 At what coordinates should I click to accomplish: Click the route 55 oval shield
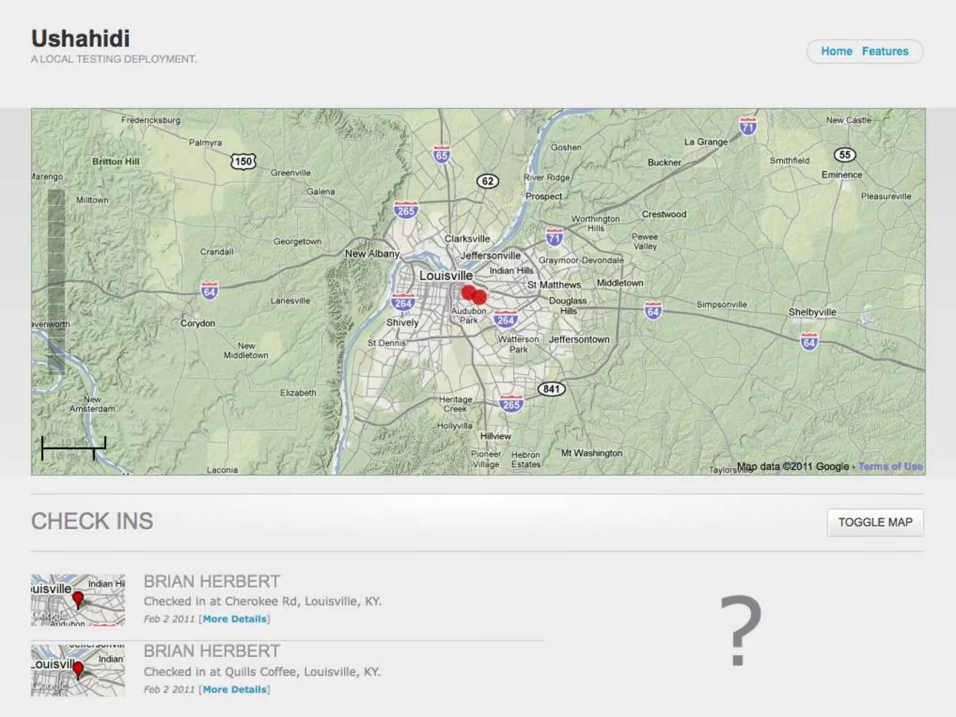click(x=844, y=155)
